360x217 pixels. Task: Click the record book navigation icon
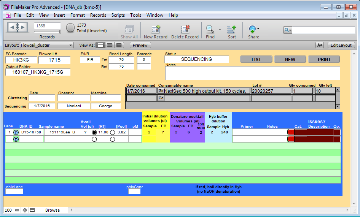(x=18, y=27)
